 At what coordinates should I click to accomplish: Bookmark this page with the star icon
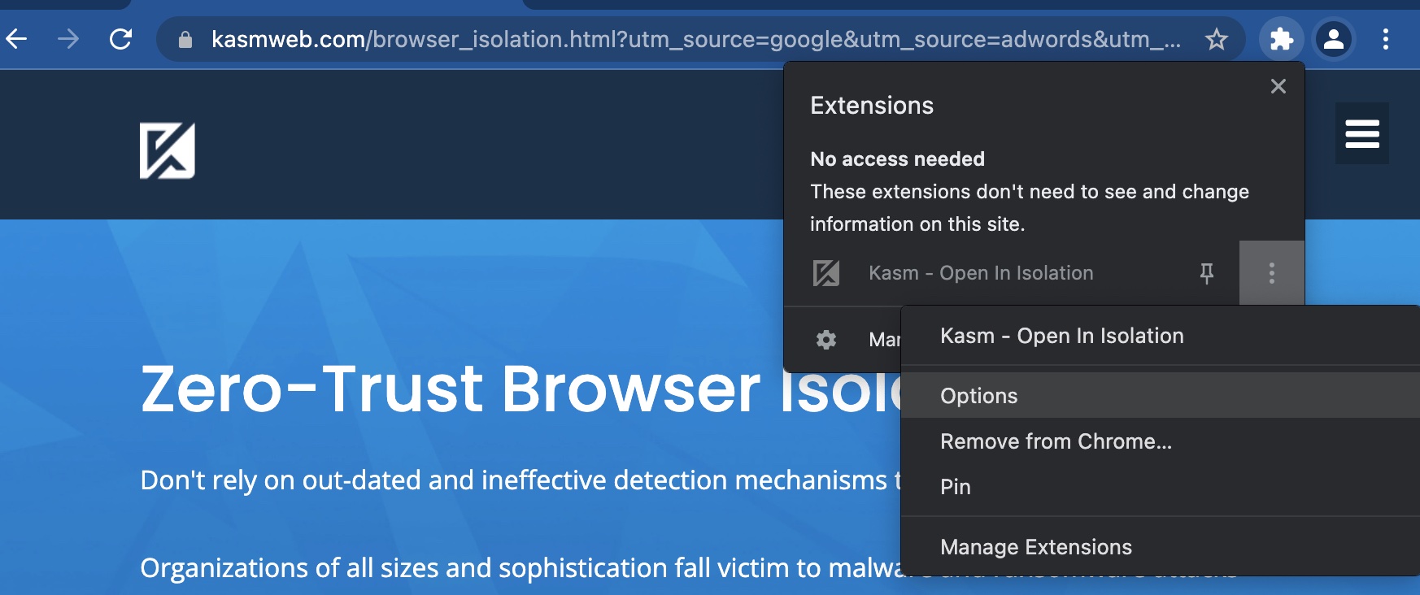pyautogui.click(x=1216, y=39)
